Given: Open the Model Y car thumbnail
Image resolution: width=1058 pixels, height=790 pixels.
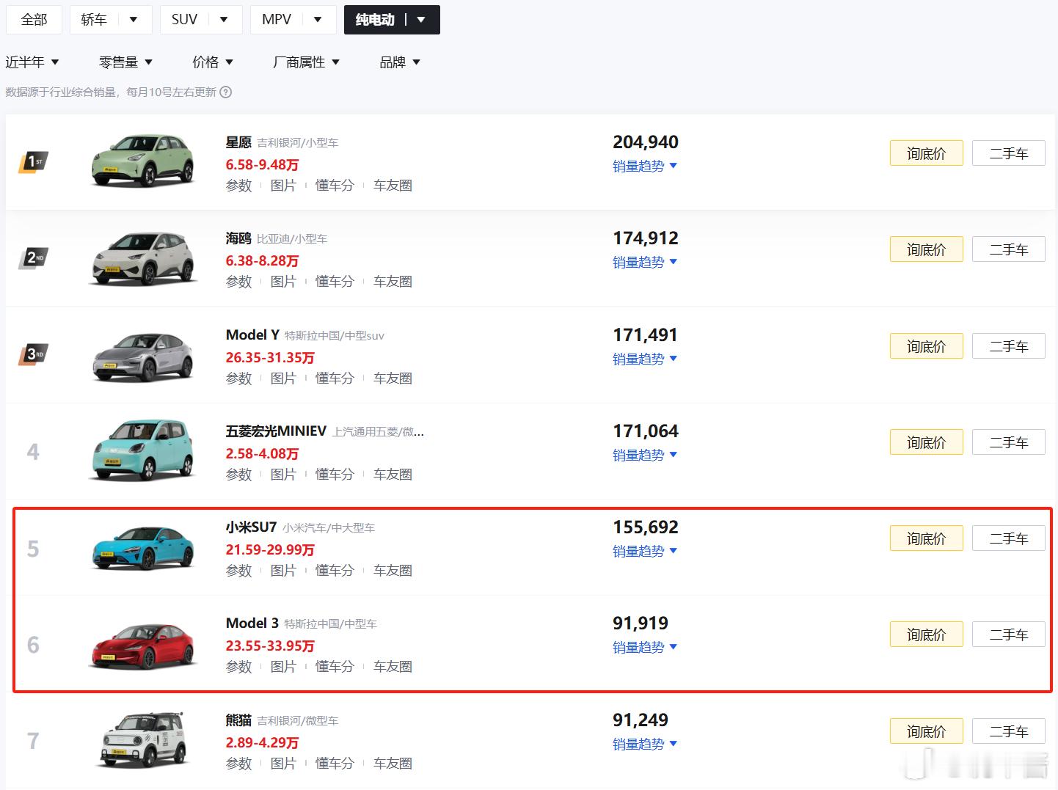Looking at the screenshot, I should (143, 356).
